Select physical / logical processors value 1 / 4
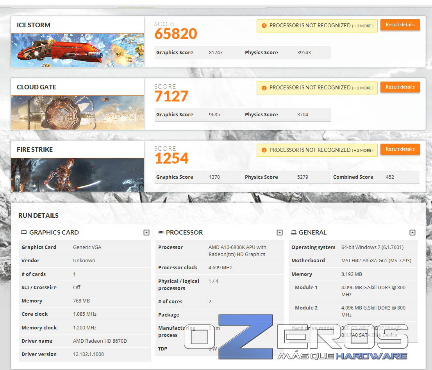Viewport: 432px width, 370px height. pyautogui.click(x=213, y=281)
